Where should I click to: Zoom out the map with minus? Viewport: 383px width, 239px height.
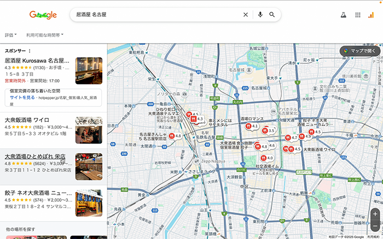pos(375,226)
